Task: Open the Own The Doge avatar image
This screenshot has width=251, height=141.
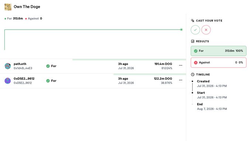Action: (x=8, y=7)
